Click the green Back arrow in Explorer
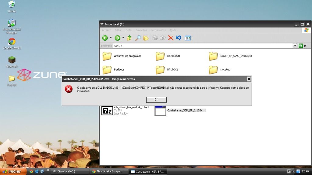The width and height of the screenshot is (312, 175). click(105, 38)
